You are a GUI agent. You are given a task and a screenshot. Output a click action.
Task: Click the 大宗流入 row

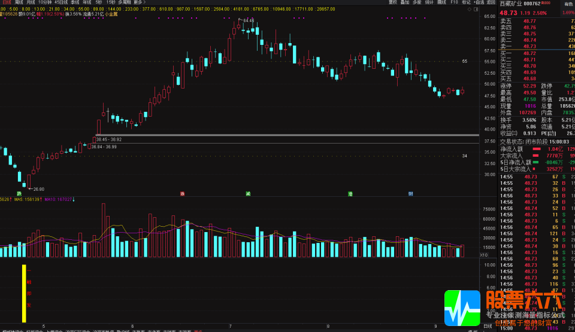[537, 156]
